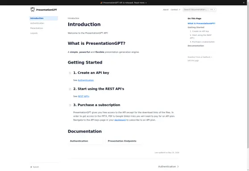Focus the Search documentation field
Screen dimensions: 249x171
pos(199,9)
